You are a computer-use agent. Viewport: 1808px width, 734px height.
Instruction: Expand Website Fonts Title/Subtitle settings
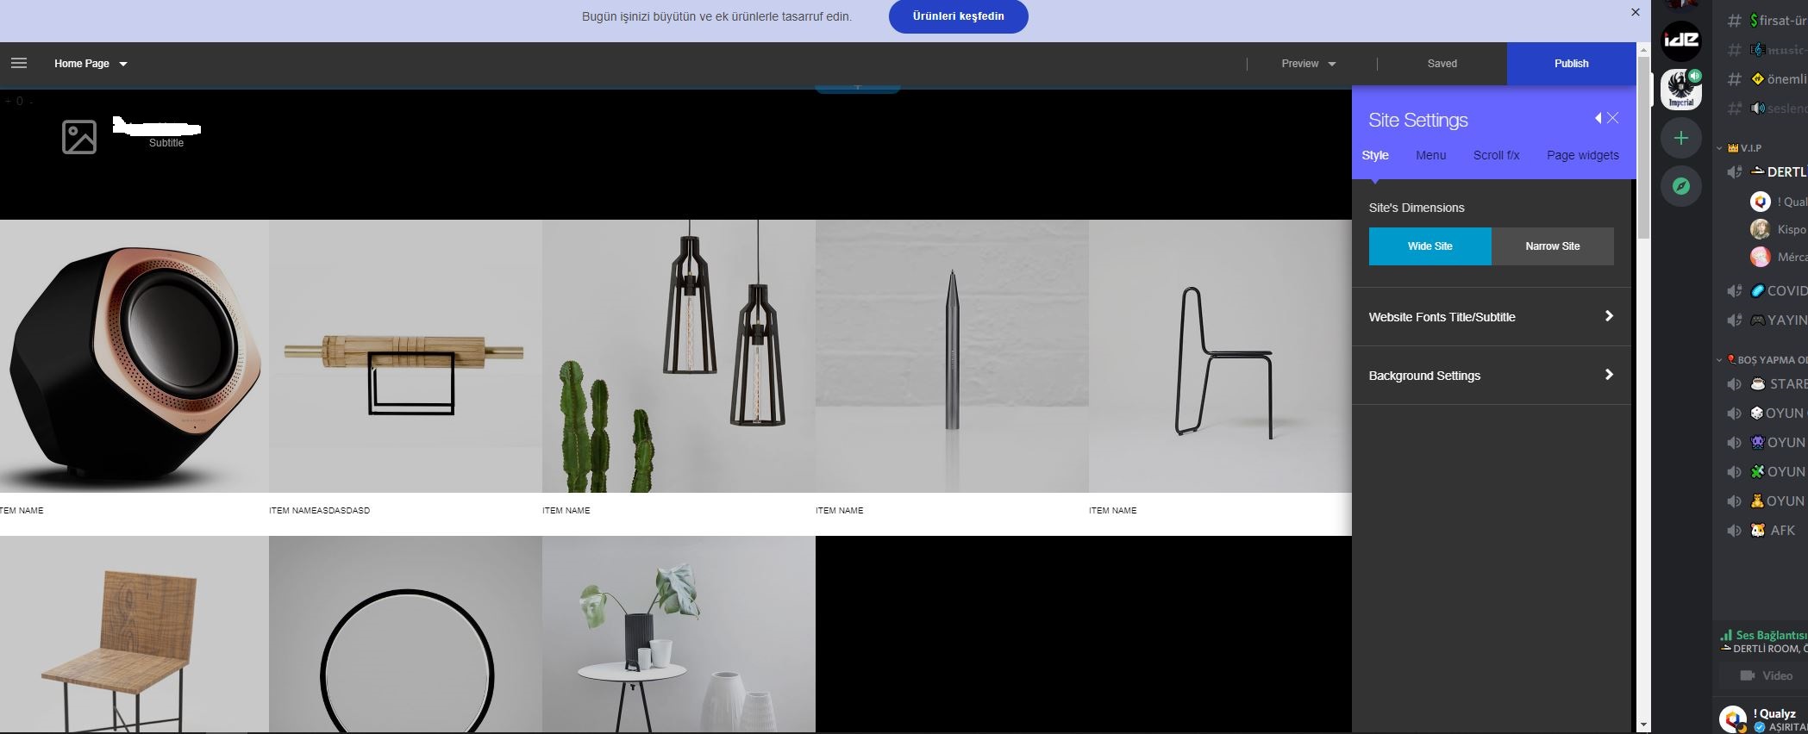1491,317
